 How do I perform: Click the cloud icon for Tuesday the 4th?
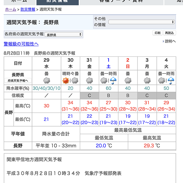pyautogui.click(x=162, y=81)
